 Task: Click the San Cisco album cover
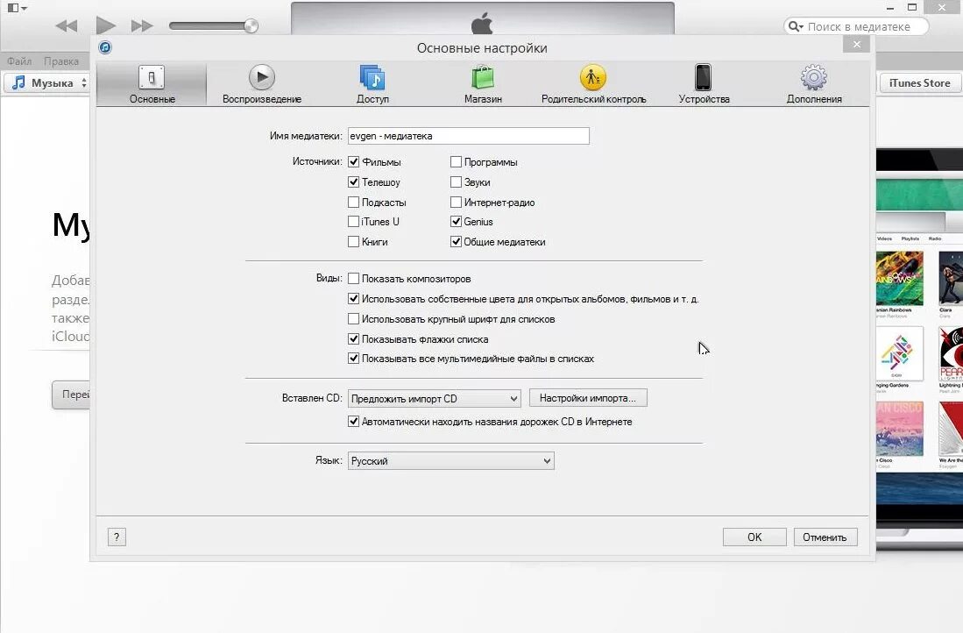(900, 429)
